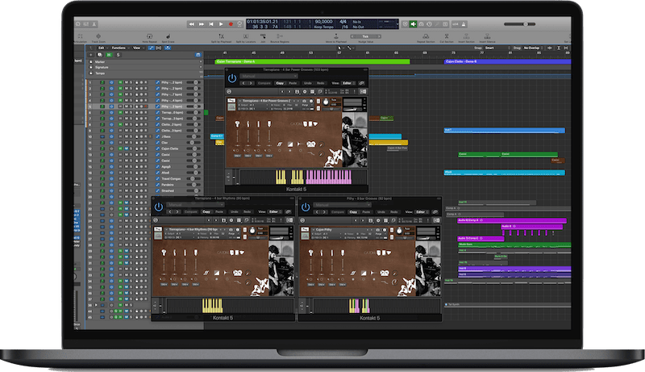
Task: Toggle the green global Hide track button
Action: pos(109,55)
